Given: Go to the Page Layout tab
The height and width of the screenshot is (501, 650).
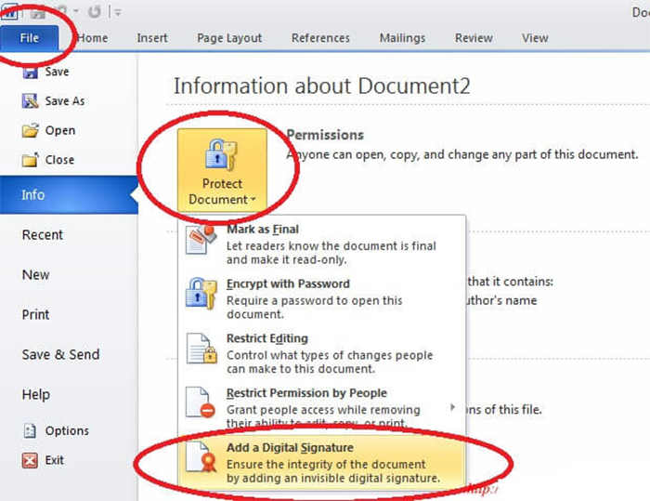Looking at the screenshot, I should (x=229, y=38).
